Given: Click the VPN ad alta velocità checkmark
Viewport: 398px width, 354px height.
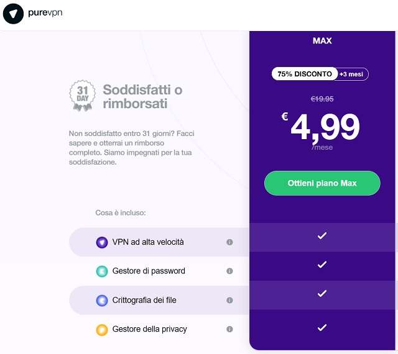Looking at the screenshot, I should (x=322, y=236).
